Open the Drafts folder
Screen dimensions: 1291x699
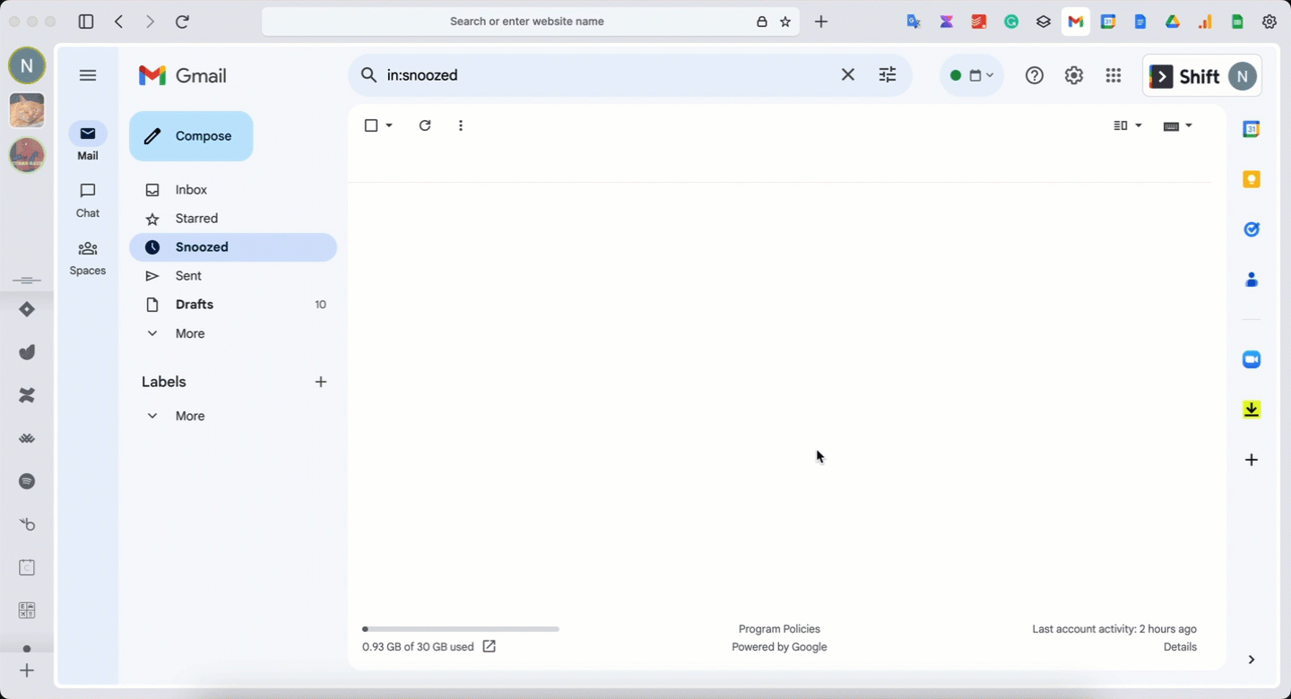[x=233, y=305]
